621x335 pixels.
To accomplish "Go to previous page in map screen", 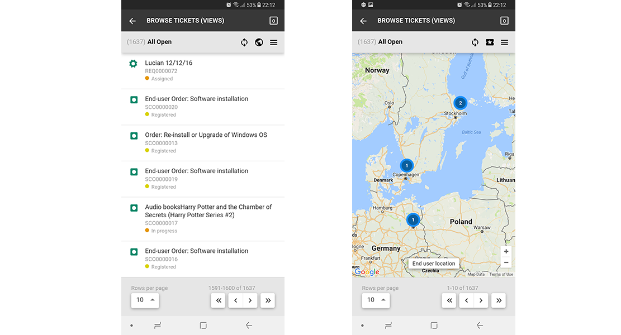I will (x=467, y=300).
